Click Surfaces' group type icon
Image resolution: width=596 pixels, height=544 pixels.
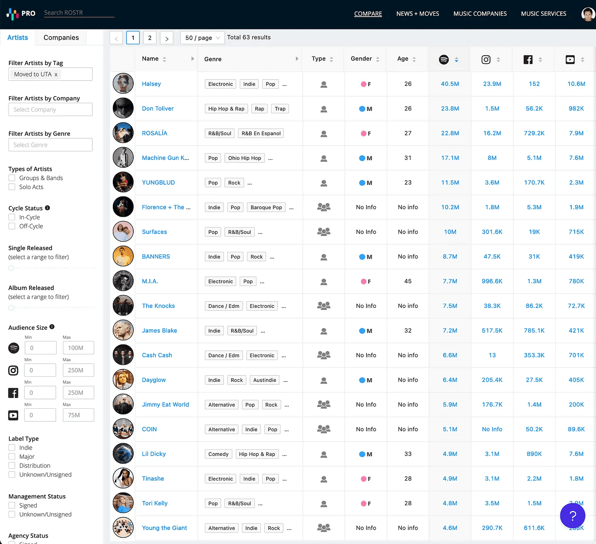(x=324, y=232)
